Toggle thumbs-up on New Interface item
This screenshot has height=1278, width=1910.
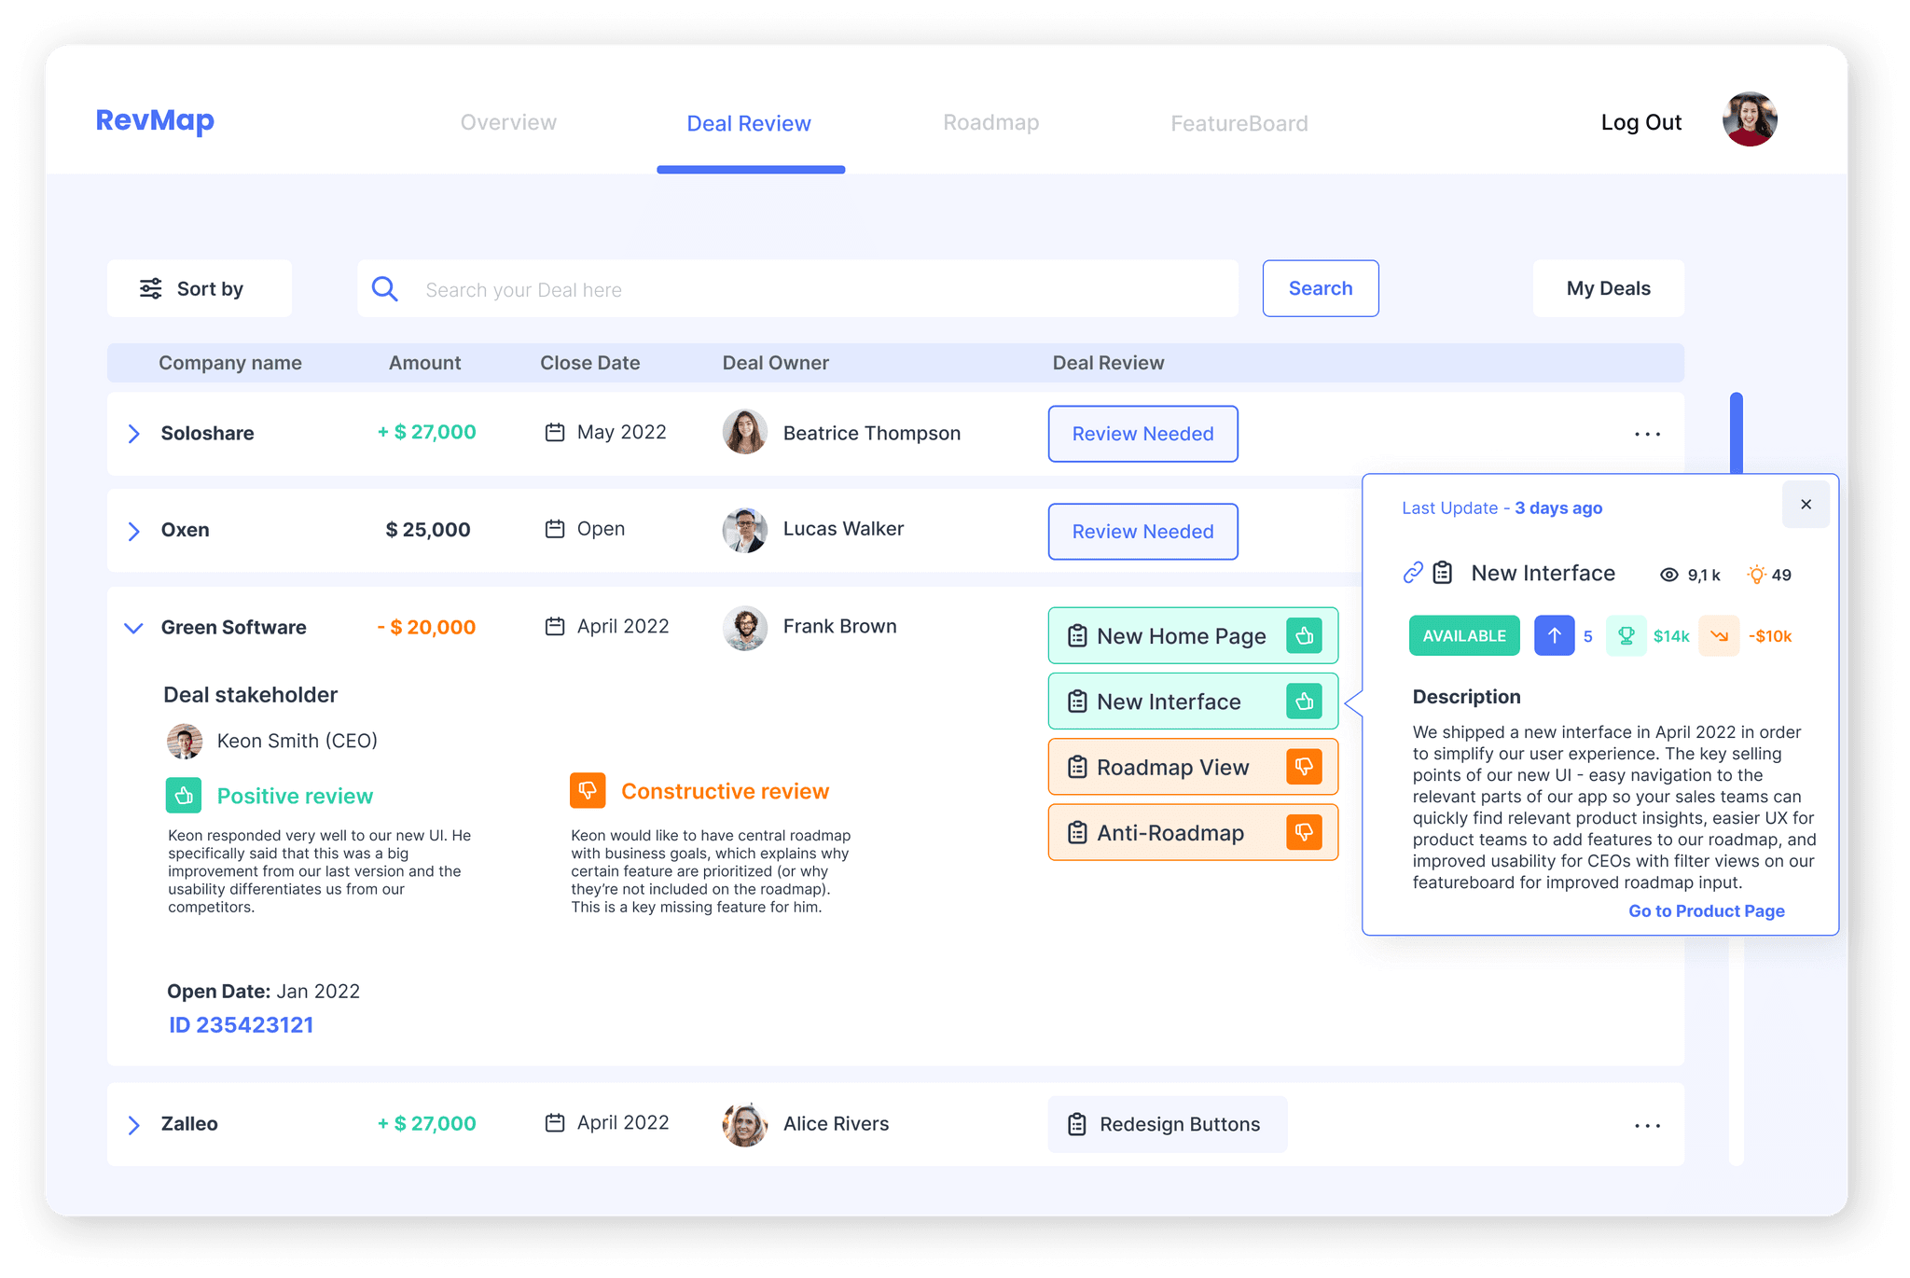pyautogui.click(x=1304, y=702)
